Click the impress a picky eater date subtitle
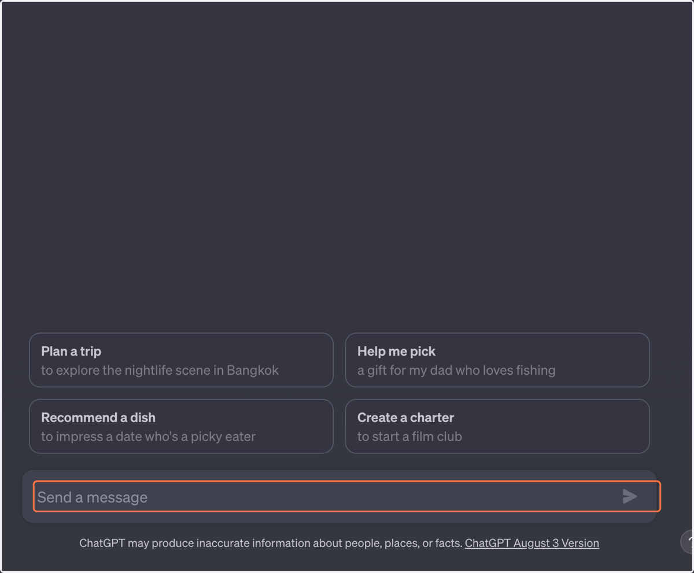694x573 pixels. click(x=148, y=437)
